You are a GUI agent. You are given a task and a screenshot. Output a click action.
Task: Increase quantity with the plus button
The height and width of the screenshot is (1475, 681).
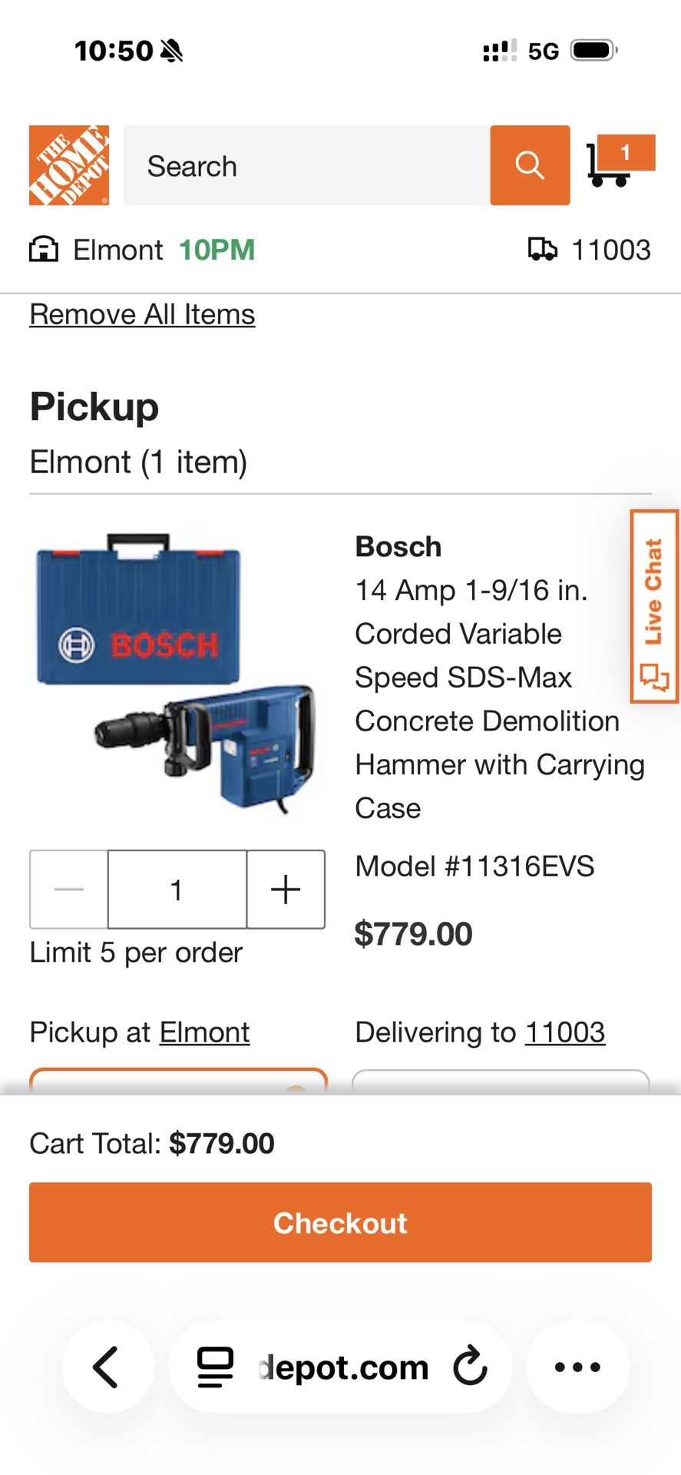[x=286, y=889]
